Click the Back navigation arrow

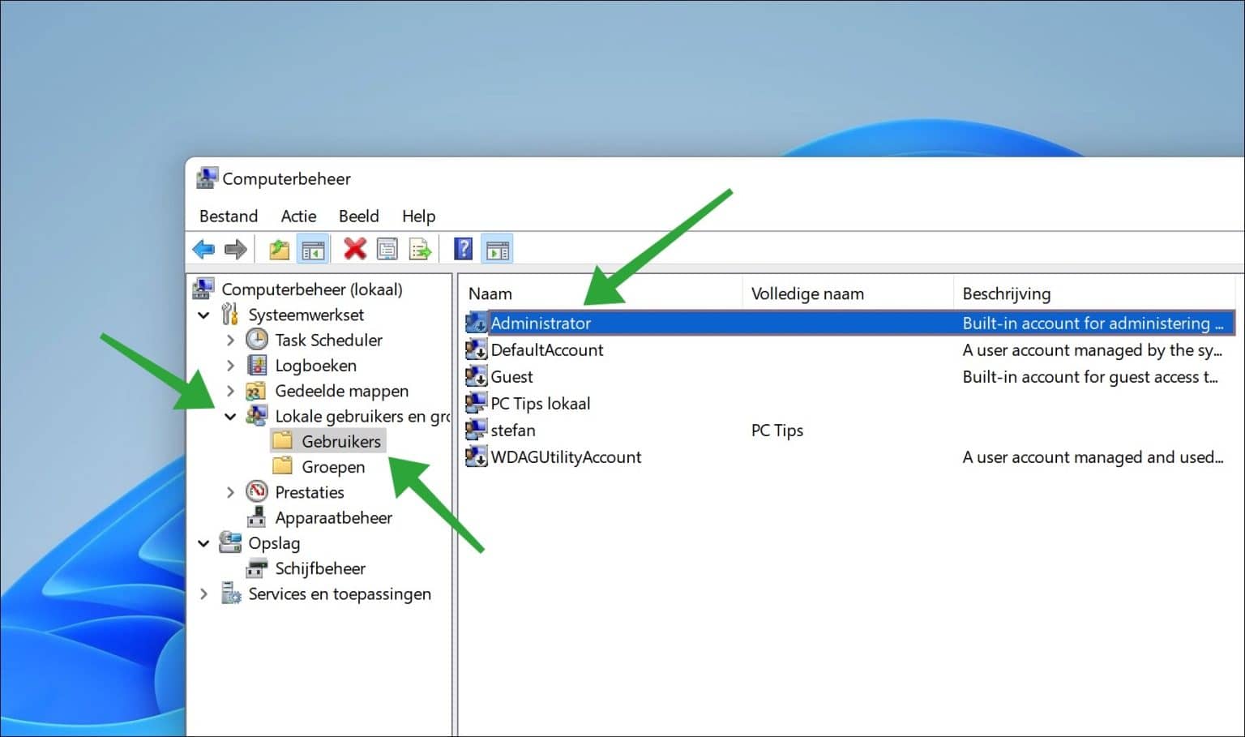point(203,248)
